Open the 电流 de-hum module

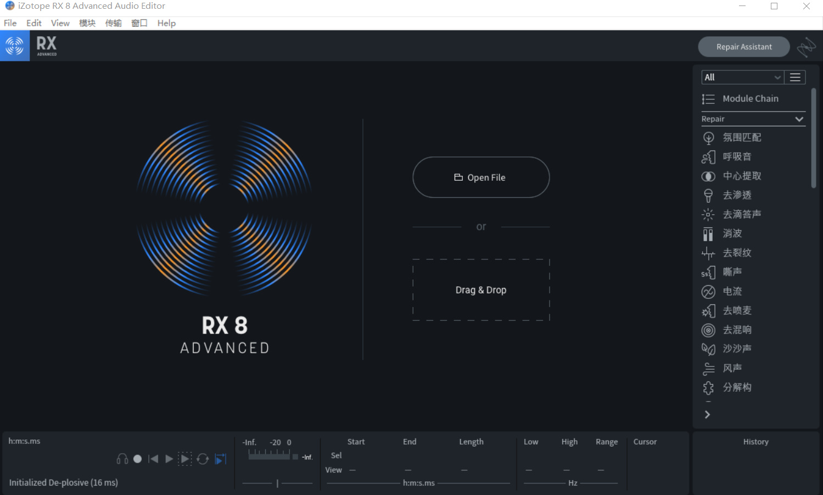(x=722, y=291)
